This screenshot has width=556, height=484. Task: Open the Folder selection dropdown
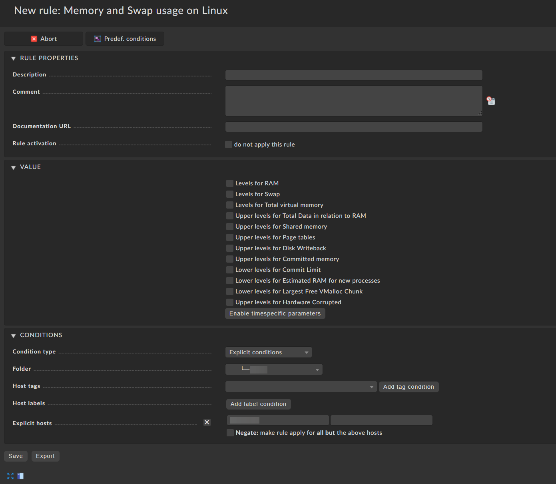click(274, 369)
